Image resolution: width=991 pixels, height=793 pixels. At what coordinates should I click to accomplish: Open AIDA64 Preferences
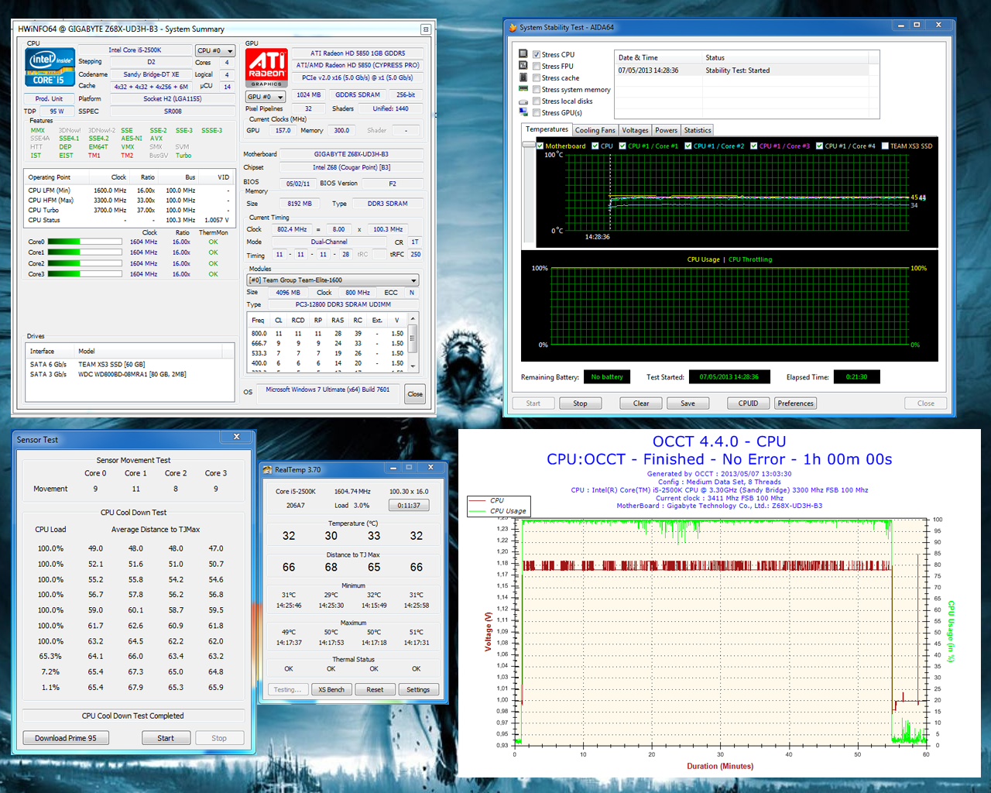(795, 403)
